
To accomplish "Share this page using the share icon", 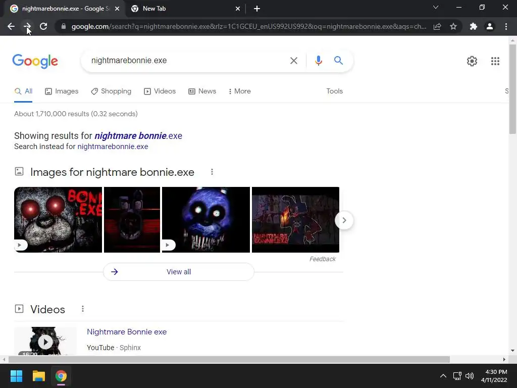I will [x=437, y=26].
